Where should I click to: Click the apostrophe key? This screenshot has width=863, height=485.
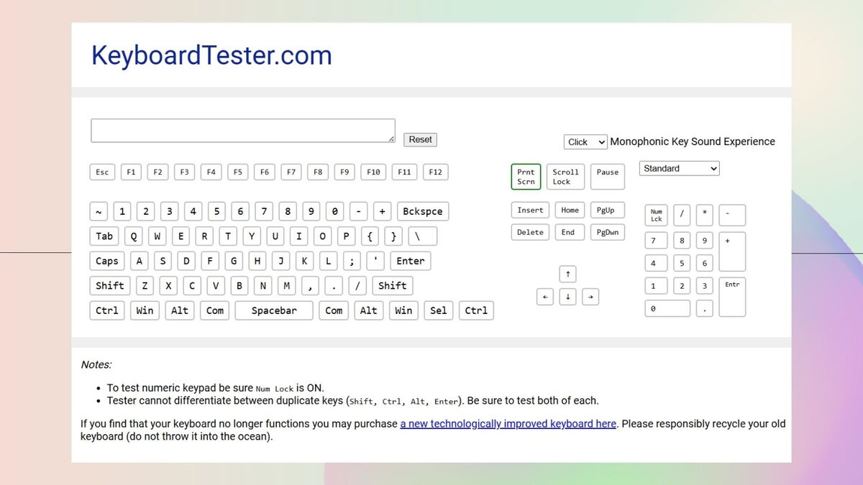[x=375, y=261]
